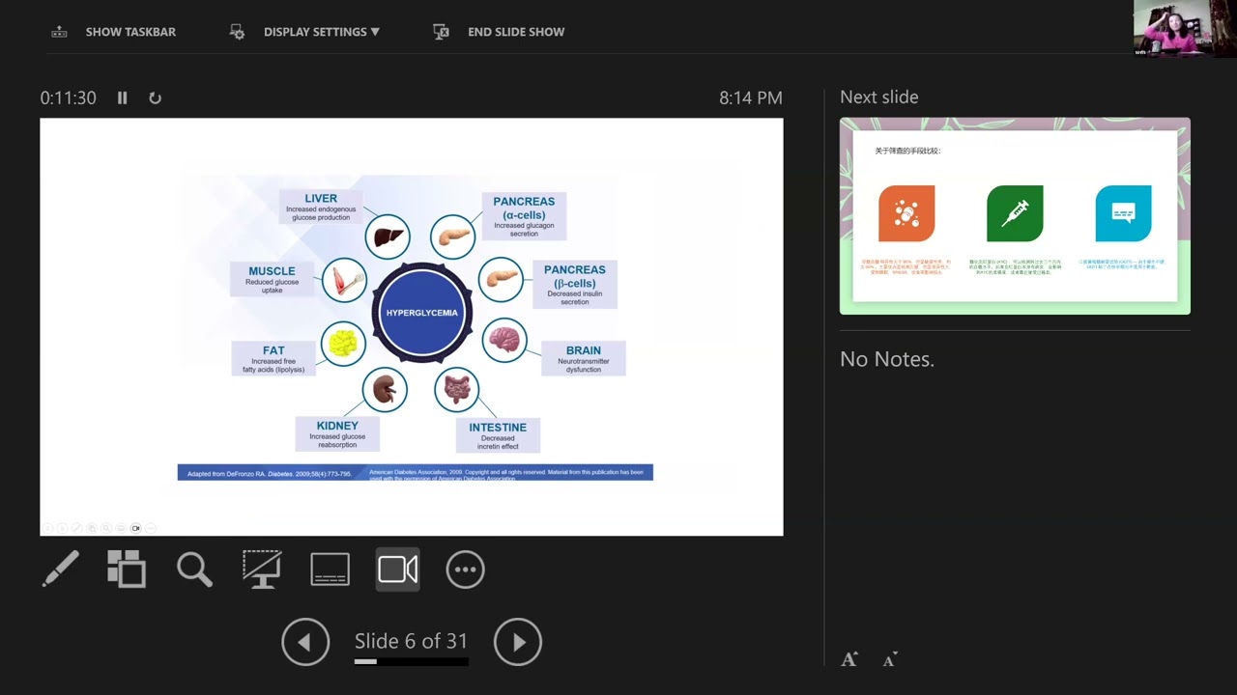Click the slide progress bar
The height and width of the screenshot is (695, 1237).
coord(411,662)
